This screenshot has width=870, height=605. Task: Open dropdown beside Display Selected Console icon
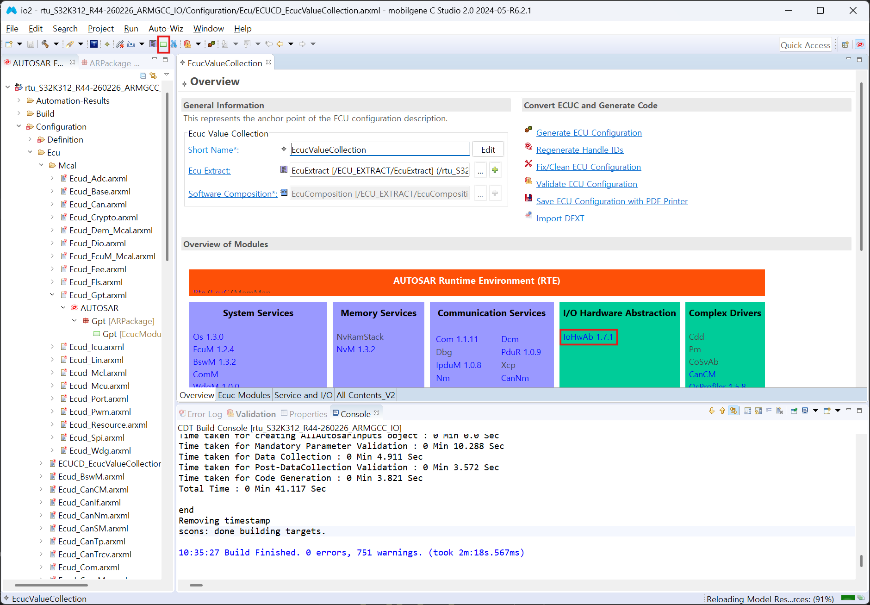[x=815, y=411]
